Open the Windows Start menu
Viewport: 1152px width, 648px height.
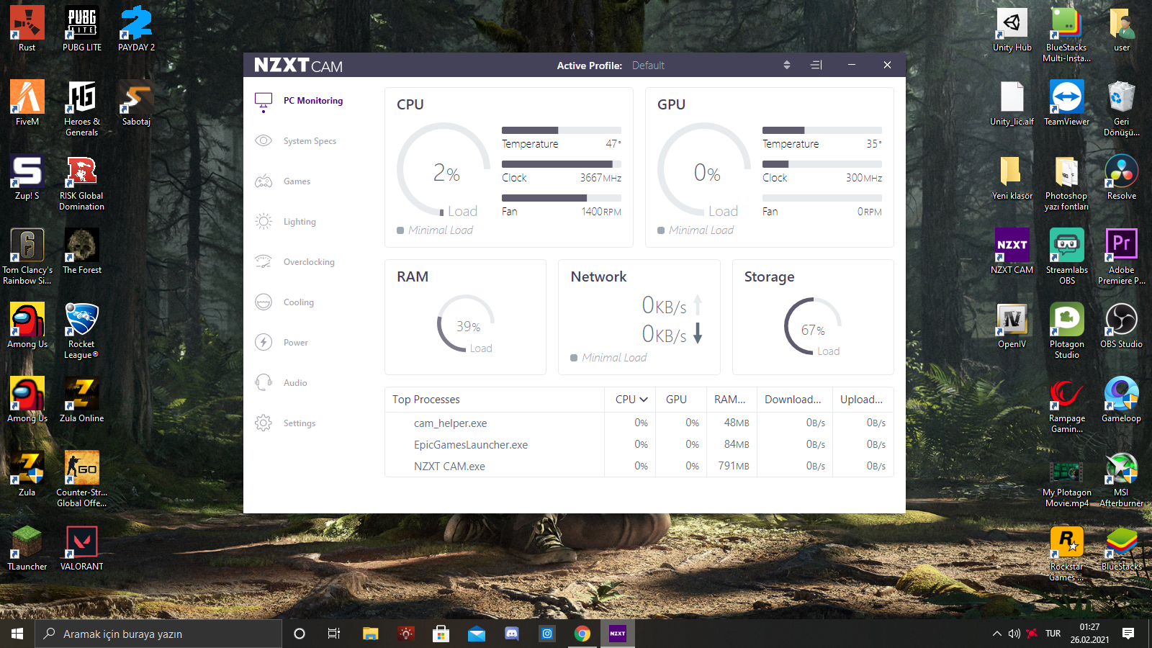[x=17, y=634]
